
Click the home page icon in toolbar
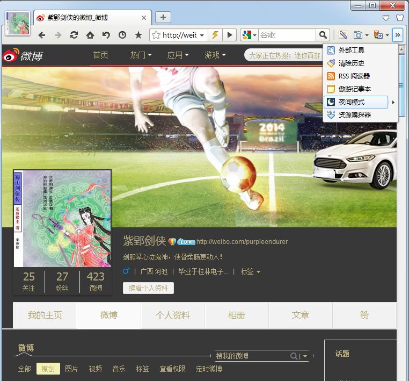(90, 35)
